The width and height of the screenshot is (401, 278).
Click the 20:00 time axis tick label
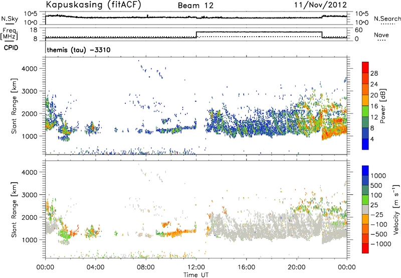coord(297,267)
